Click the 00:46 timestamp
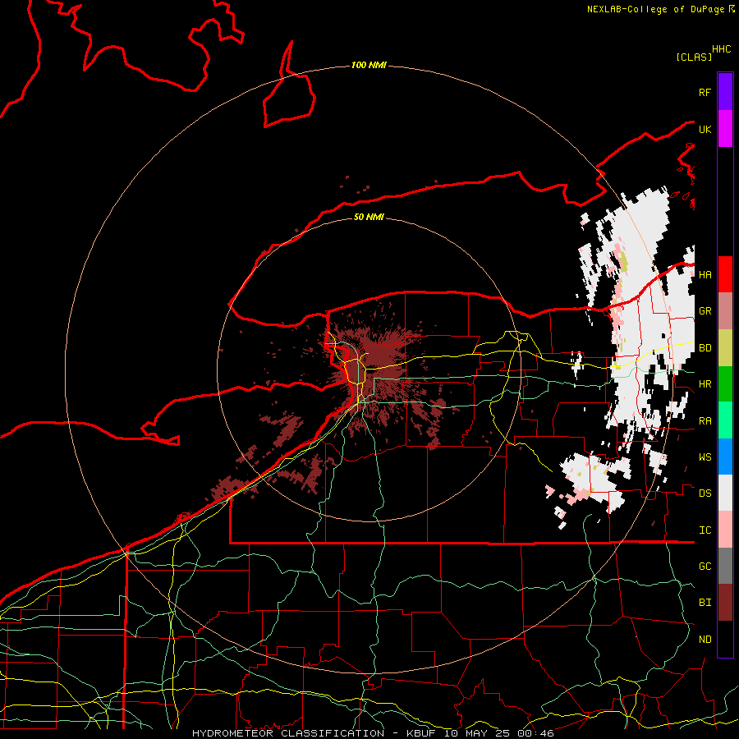739x739 pixels. tap(535, 733)
